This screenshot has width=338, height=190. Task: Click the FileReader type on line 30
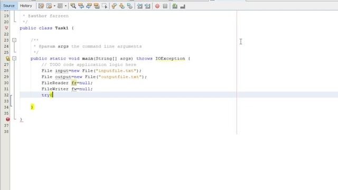(x=55, y=83)
